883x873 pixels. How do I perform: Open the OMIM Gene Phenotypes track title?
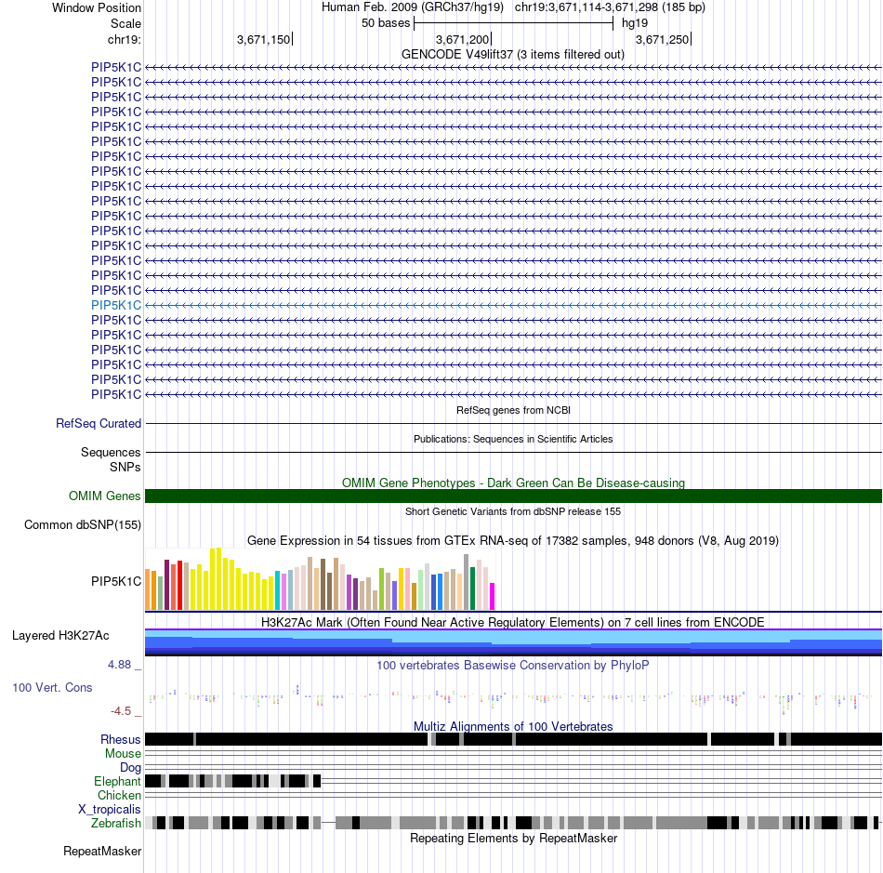pyautogui.click(x=514, y=483)
